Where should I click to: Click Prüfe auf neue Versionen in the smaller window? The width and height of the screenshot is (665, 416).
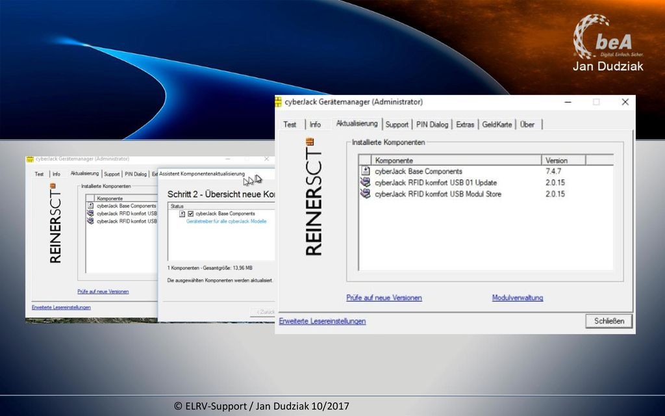click(103, 292)
